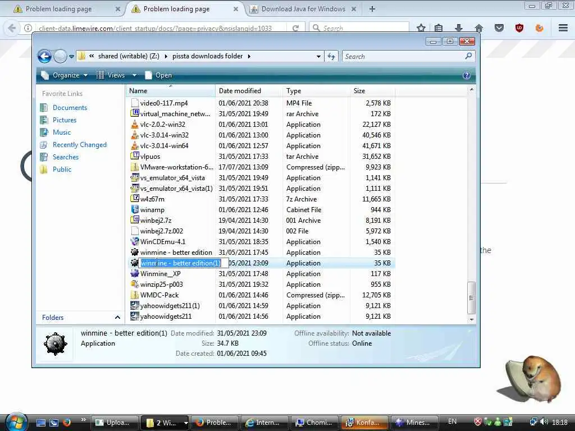The width and height of the screenshot is (575, 431).
Task: Open Explorer help question mark icon
Action: point(467,75)
